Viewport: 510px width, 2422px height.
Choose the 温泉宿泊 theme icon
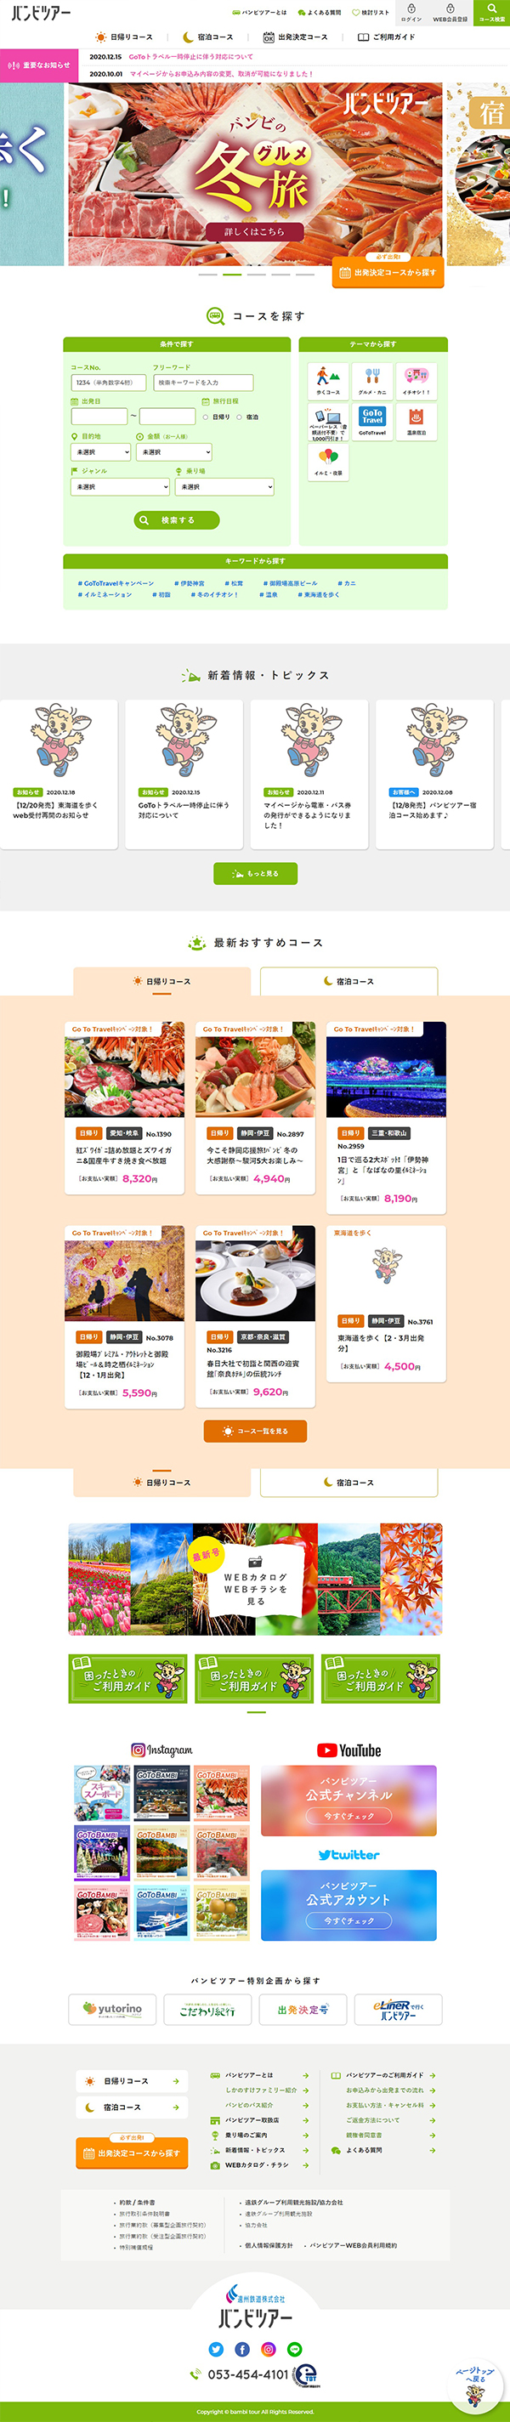[416, 421]
